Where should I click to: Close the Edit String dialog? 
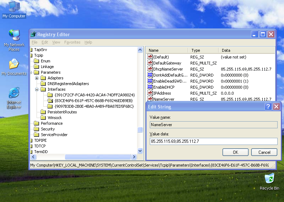277,107
